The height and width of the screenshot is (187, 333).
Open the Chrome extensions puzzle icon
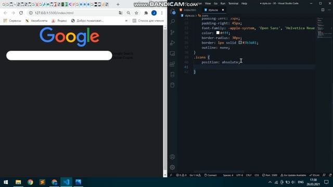point(146,13)
